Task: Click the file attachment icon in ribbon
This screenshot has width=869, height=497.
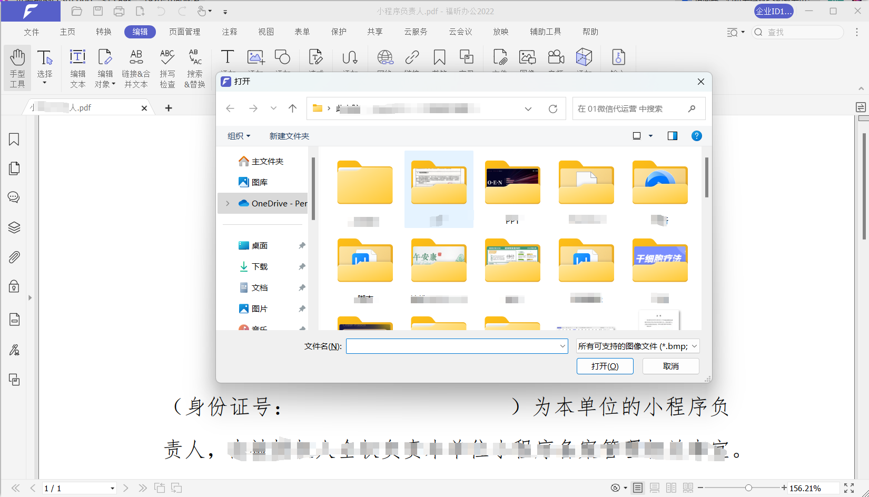Action: (500, 58)
